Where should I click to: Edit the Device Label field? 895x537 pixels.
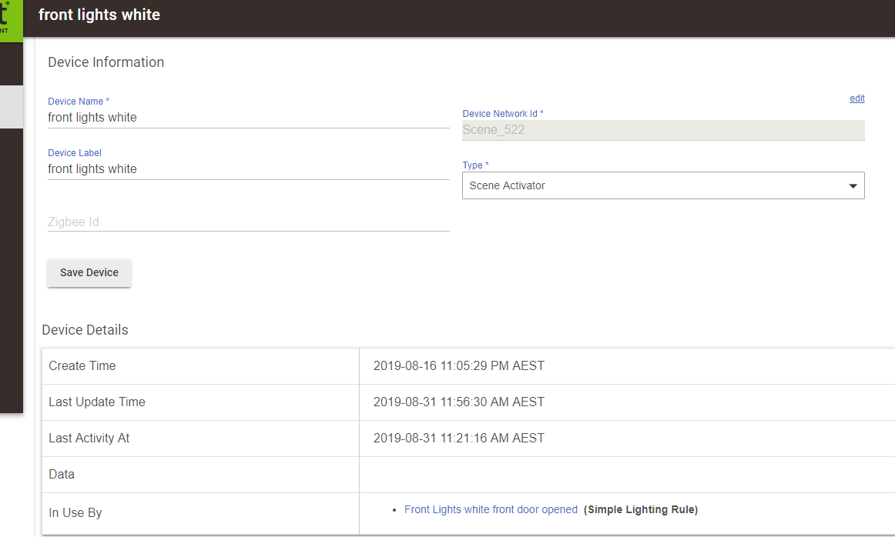pos(248,169)
